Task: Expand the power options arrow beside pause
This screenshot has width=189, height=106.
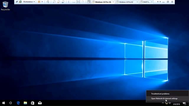Action: [42, 2]
